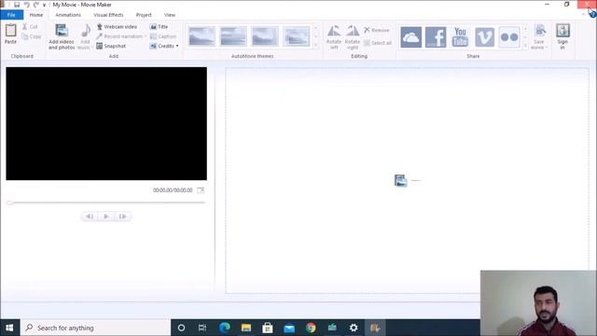Click the Previous frame button
This screenshot has height=336, width=597.
[90, 217]
